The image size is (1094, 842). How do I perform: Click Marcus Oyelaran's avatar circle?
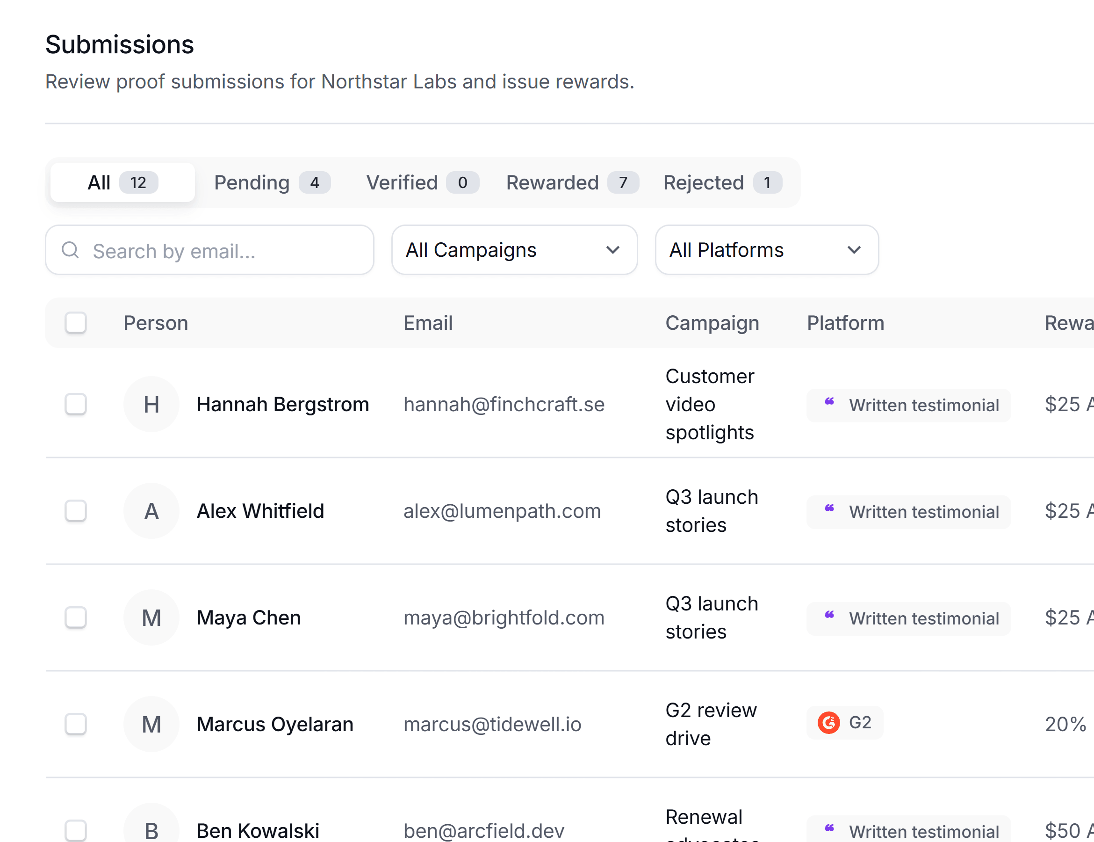pyautogui.click(x=151, y=724)
